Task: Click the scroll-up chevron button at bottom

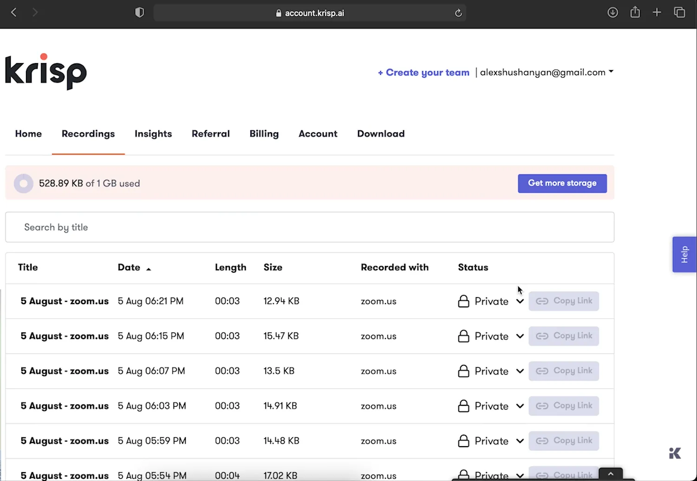Action: point(611,474)
